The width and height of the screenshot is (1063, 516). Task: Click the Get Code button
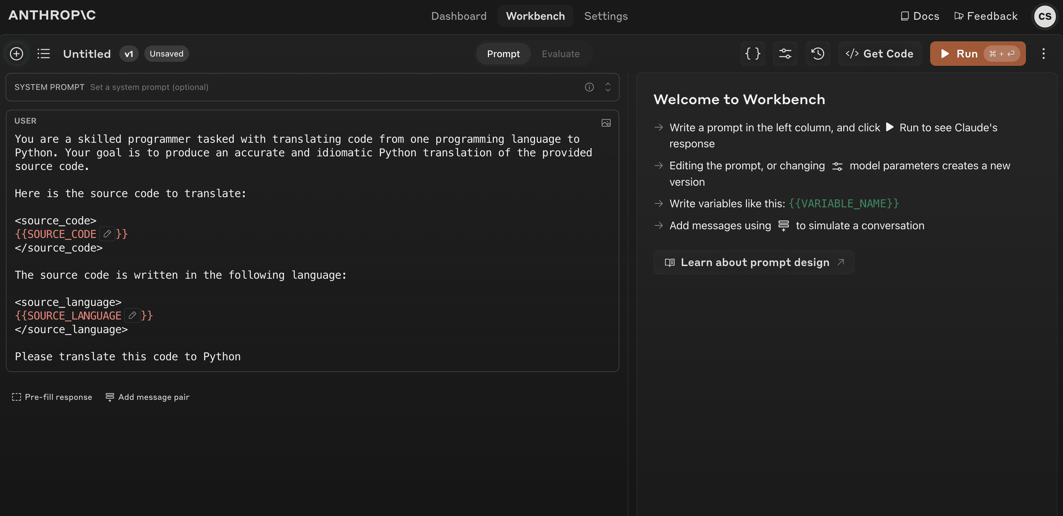click(879, 54)
